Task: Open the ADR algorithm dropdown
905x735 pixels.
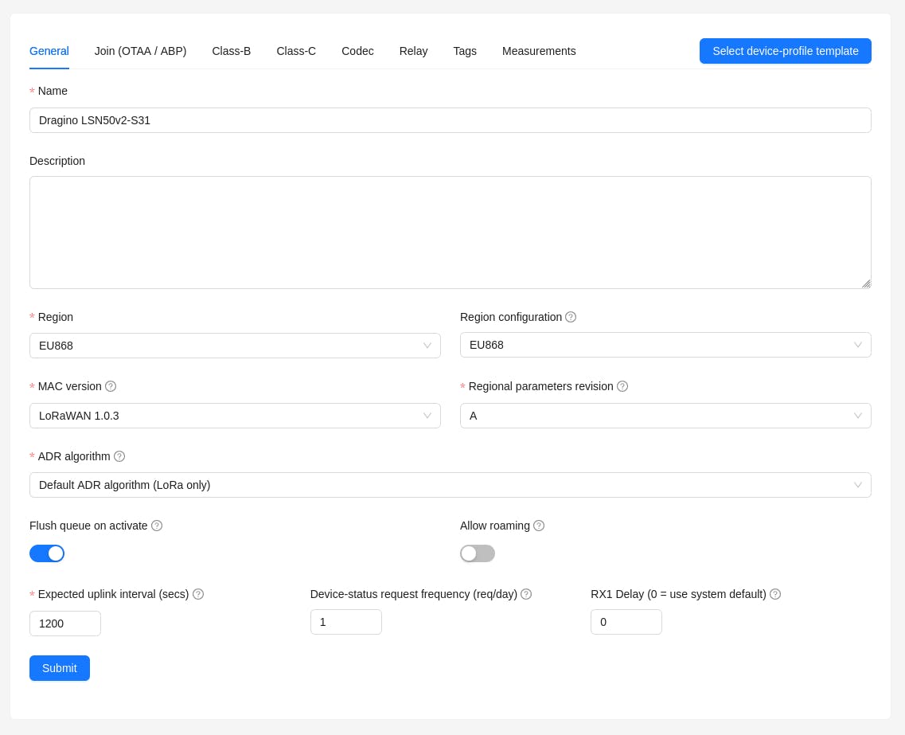Action: coord(450,485)
